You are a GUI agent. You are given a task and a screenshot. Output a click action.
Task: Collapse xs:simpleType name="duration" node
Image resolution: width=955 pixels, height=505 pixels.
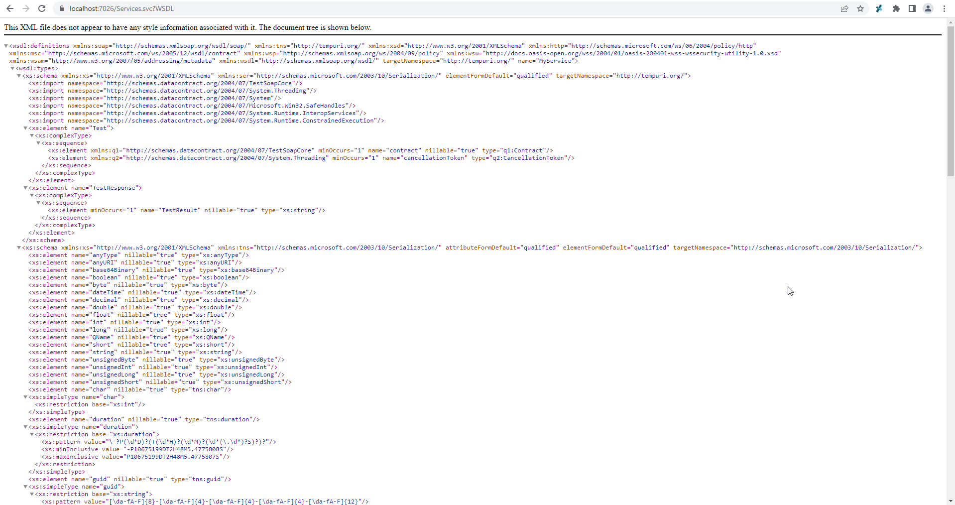(x=25, y=427)
